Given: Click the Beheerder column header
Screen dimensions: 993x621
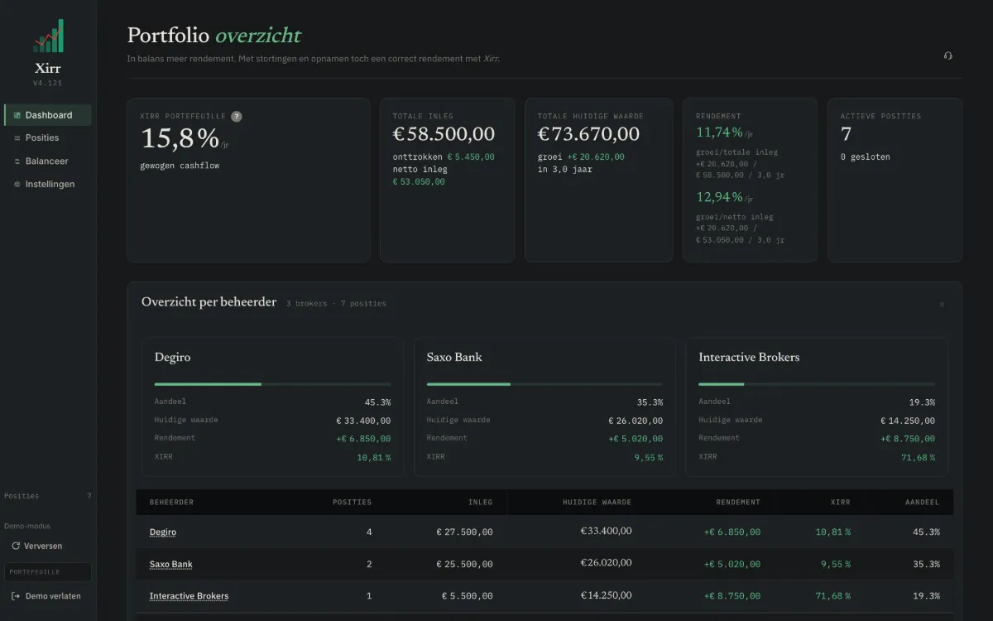Looking at the screenshot, I should point(172,503).
